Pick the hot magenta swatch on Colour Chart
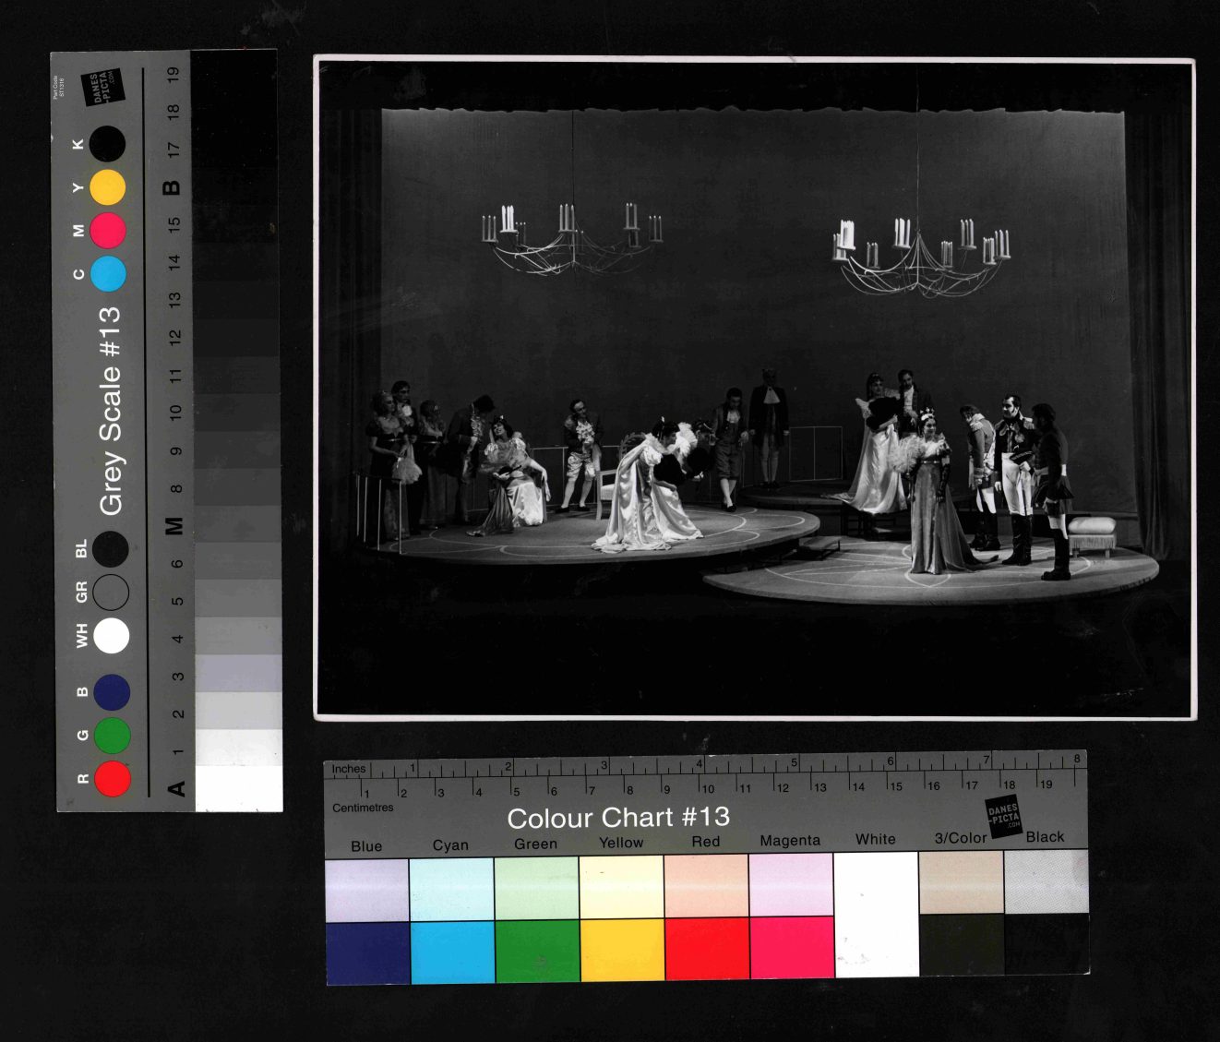The height and width of the screenshot is (1042, 1220). [x=791, y=948]
